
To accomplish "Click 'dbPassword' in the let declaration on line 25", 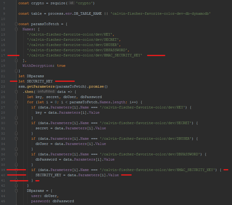I will coord(91,97).
